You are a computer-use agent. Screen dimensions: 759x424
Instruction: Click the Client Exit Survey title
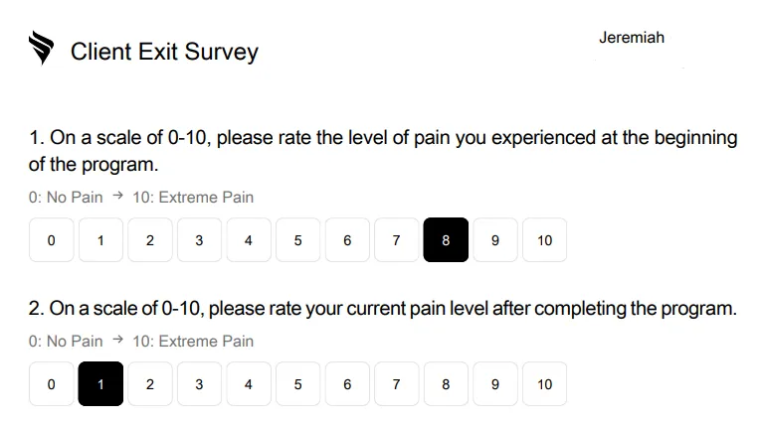(x=164, y=52)
